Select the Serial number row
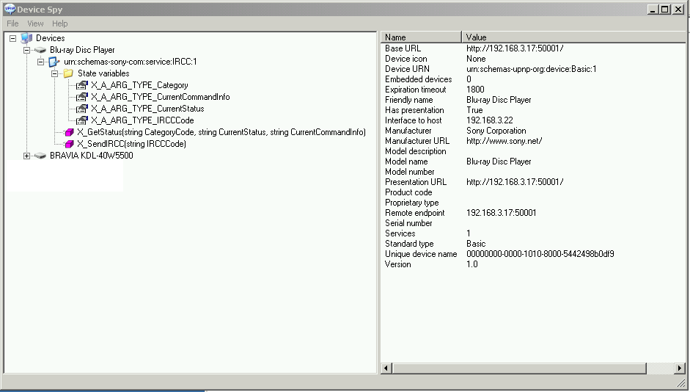Screen dimensions: 690x392 (533, 223)
